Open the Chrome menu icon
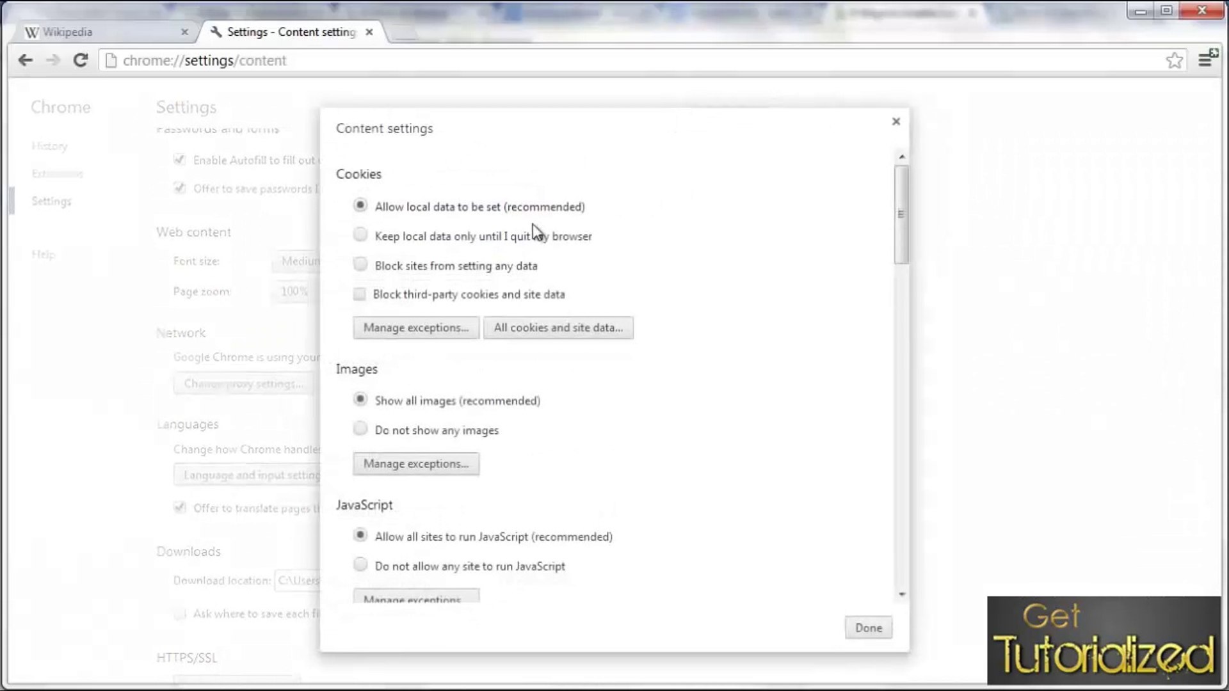Image resolution: width=1229 pixels, height=691 pixels. point(1205,60)
